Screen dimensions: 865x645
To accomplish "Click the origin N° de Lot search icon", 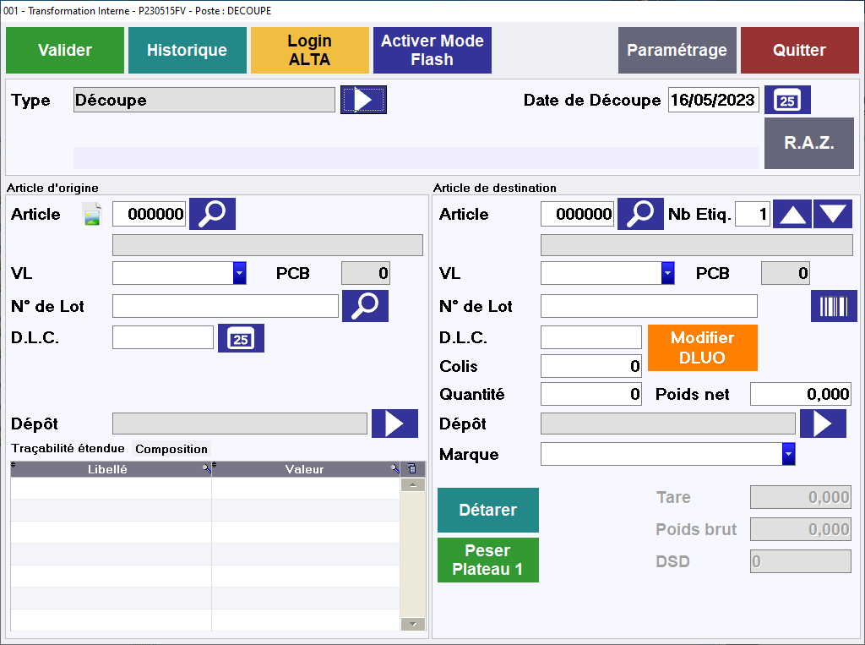I will coord(365,306).
